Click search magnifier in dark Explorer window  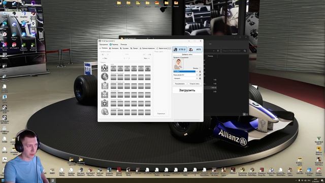tap(245, 51)
